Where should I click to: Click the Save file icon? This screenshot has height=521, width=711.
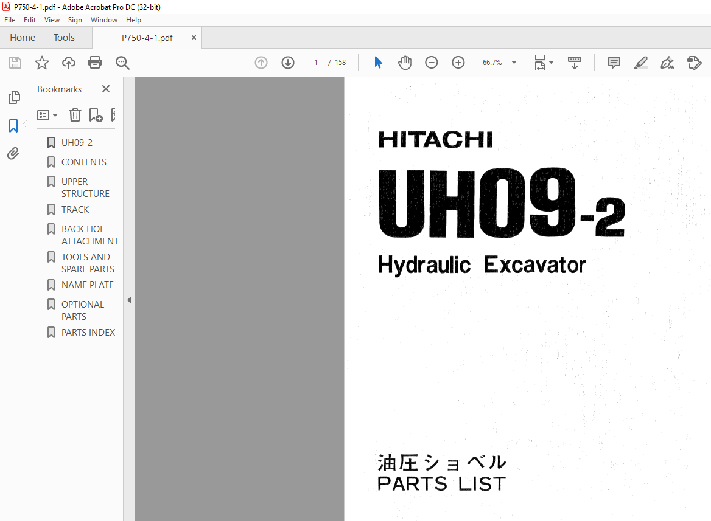(x=15, y=63)
